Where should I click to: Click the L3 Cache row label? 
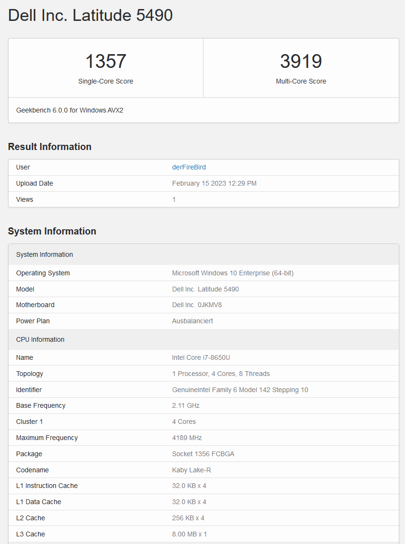click(x=30, y=534)
